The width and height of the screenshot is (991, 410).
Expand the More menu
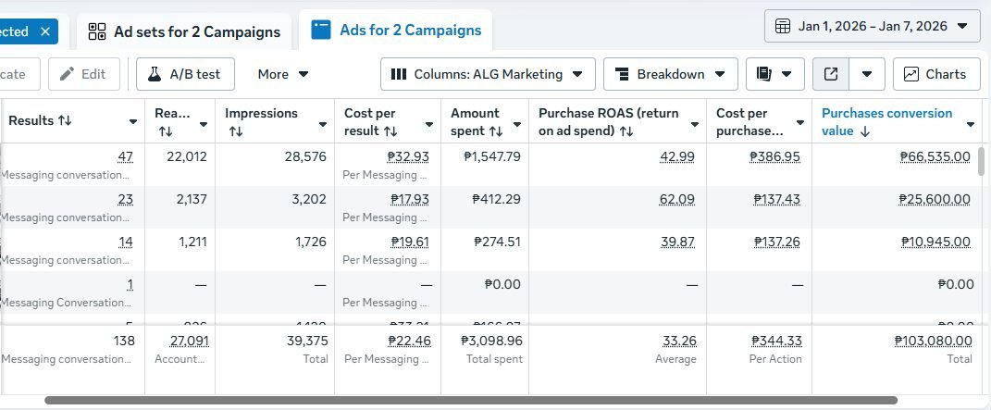(283, 74)
